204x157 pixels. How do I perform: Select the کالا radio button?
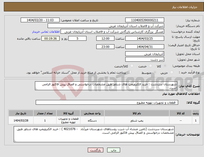coord(165,66)
